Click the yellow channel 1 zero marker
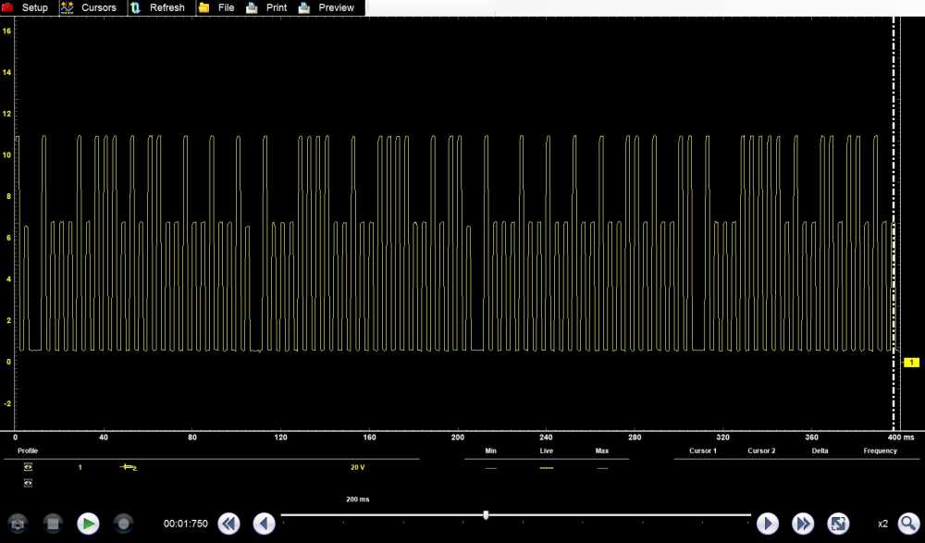This screenshot has height=543, width=925. coord(910,363)
